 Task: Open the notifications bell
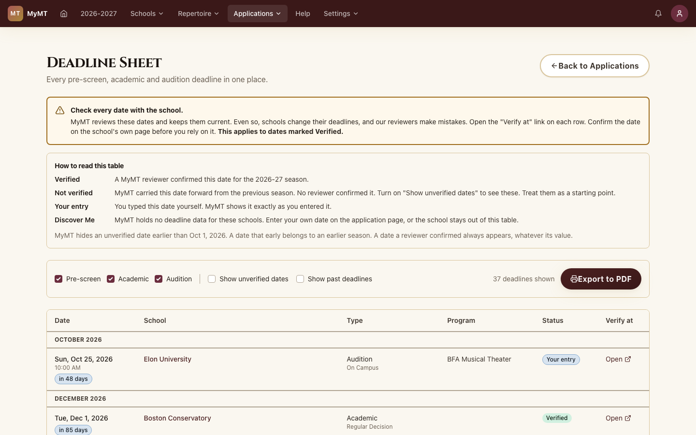[x=658, y=14]
